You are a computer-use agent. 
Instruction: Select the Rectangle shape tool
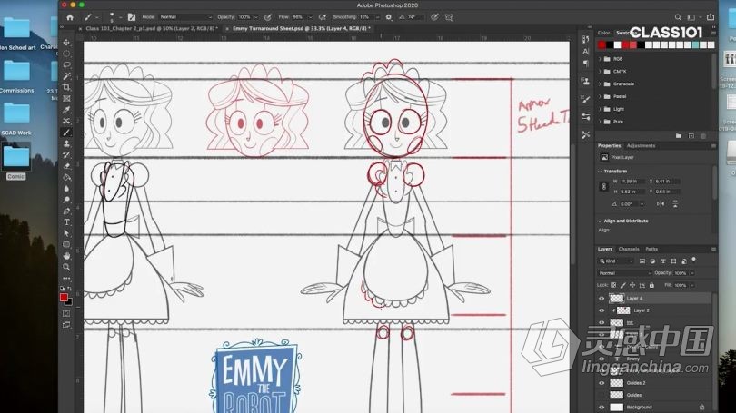coord(66,244)
